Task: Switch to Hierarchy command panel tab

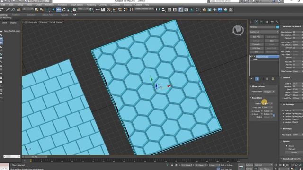Action: 261,22
